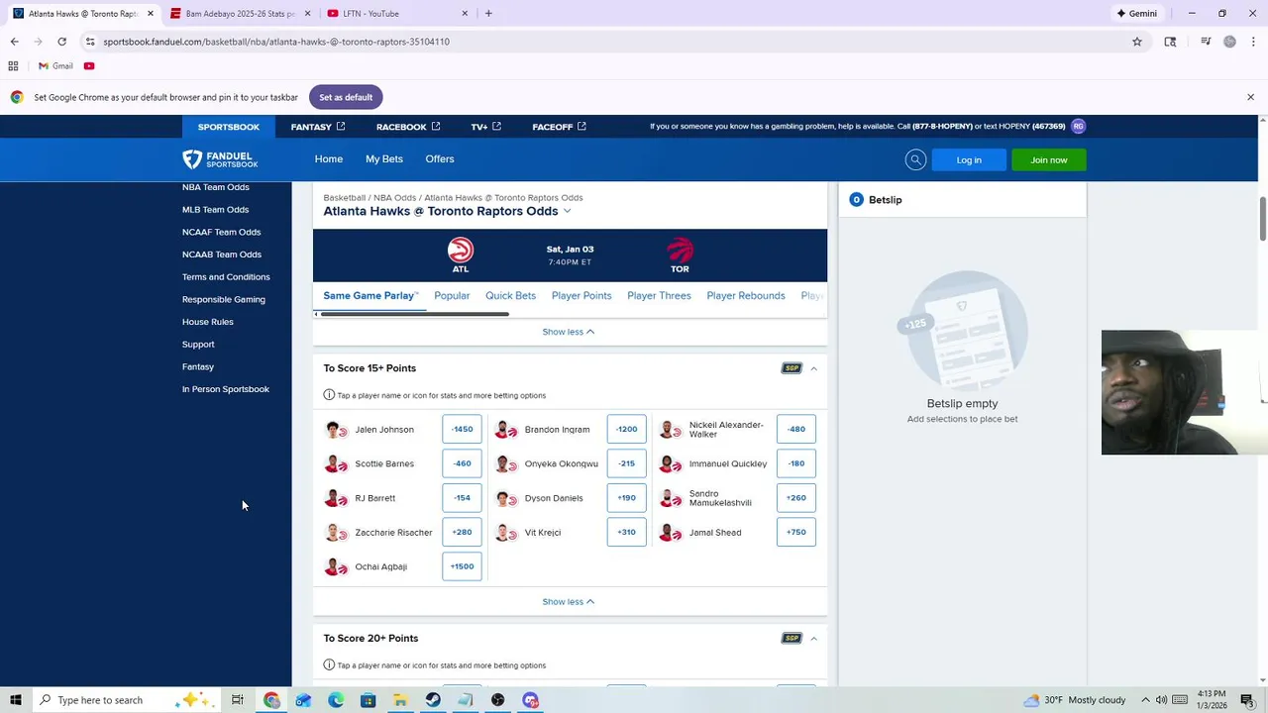This screenshot has height=713, width=1268.
Task: Switch to the Player Threes tab
Action: pyautogui.click(x=659, y=295)
